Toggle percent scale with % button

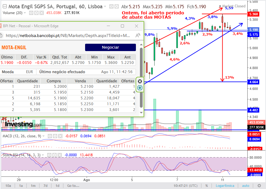pyautogui.click(x=206, y=186)
